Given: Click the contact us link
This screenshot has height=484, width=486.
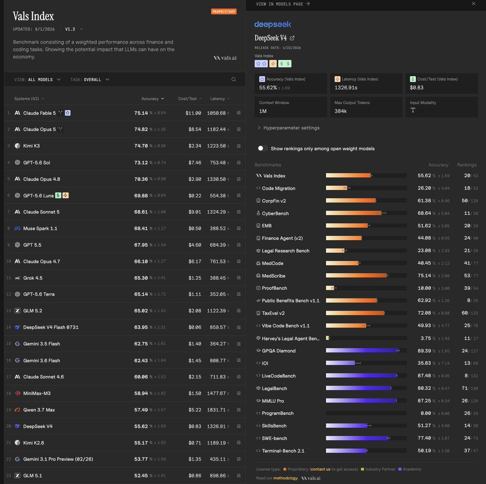Looking at the screenshot, I should (x=320, y=469).
